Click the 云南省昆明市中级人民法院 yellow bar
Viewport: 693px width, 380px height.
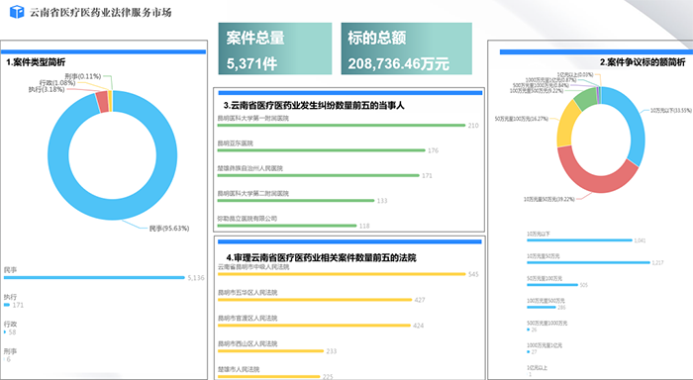coord(342,274)
